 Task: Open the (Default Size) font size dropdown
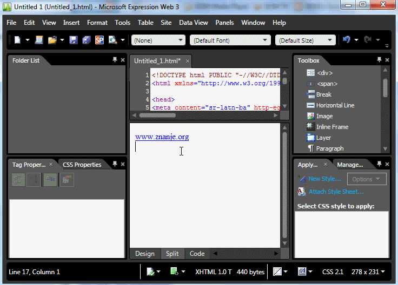tap(305, 40)
